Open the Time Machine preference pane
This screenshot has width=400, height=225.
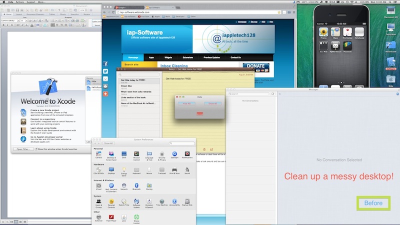click(161, 201)
